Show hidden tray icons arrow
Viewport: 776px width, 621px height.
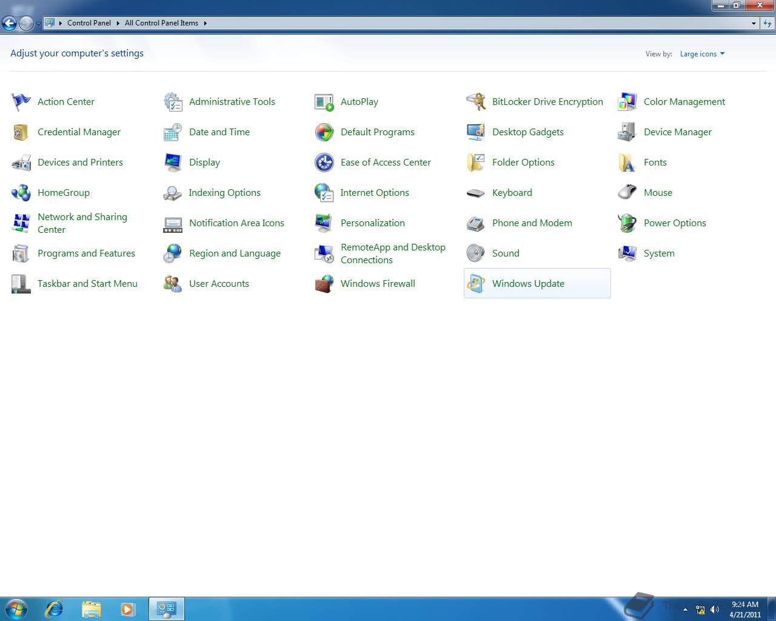click(x=686, y=609)
